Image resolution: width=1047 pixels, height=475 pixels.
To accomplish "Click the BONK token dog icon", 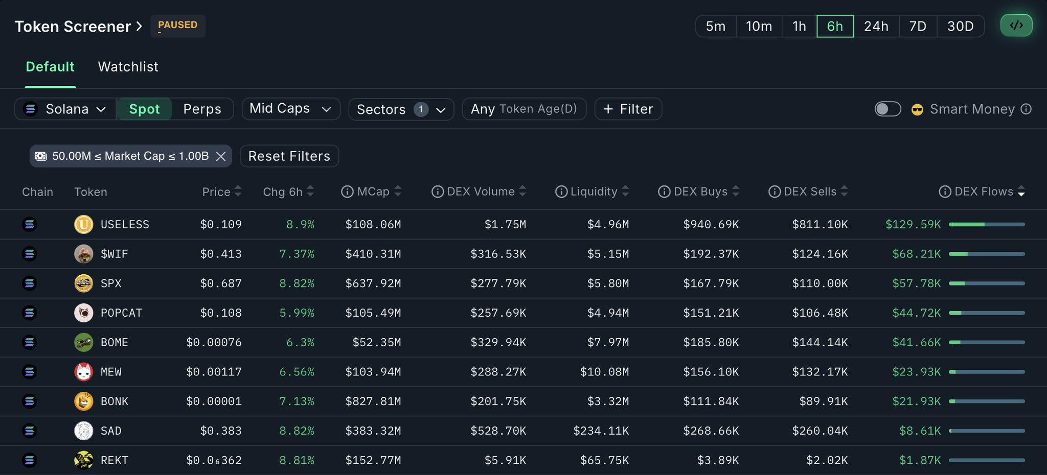I will click(84, 401).
